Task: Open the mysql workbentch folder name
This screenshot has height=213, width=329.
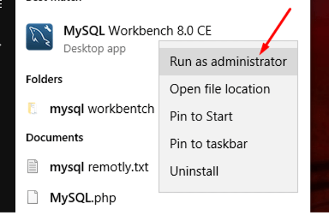Action: [102, 109]
